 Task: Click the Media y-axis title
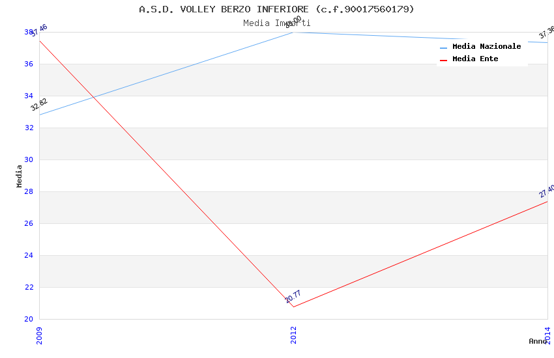coord(19,176)
